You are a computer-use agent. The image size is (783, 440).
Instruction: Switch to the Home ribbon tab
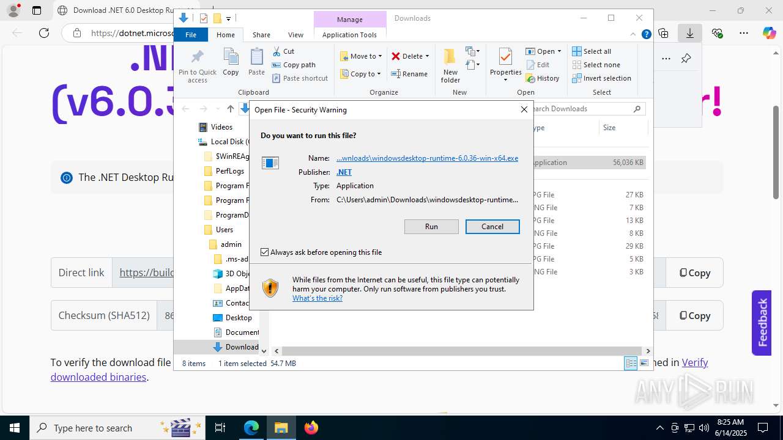click(x=225, y=35)
